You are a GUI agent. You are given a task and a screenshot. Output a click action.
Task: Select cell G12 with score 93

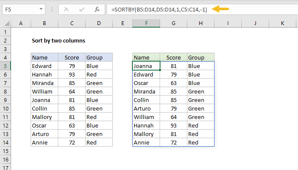[173, 126]
